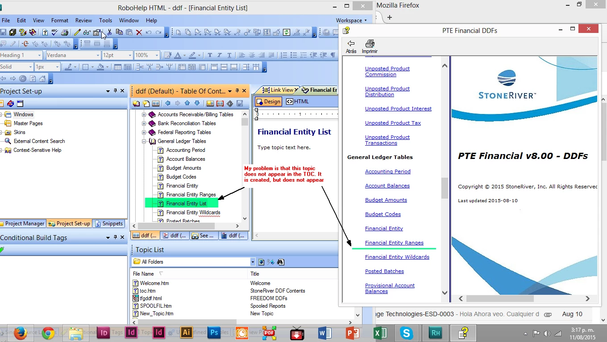607x342 pixels.
Task: Click the Spell Check ABC icon
Action: coord(55,32)
